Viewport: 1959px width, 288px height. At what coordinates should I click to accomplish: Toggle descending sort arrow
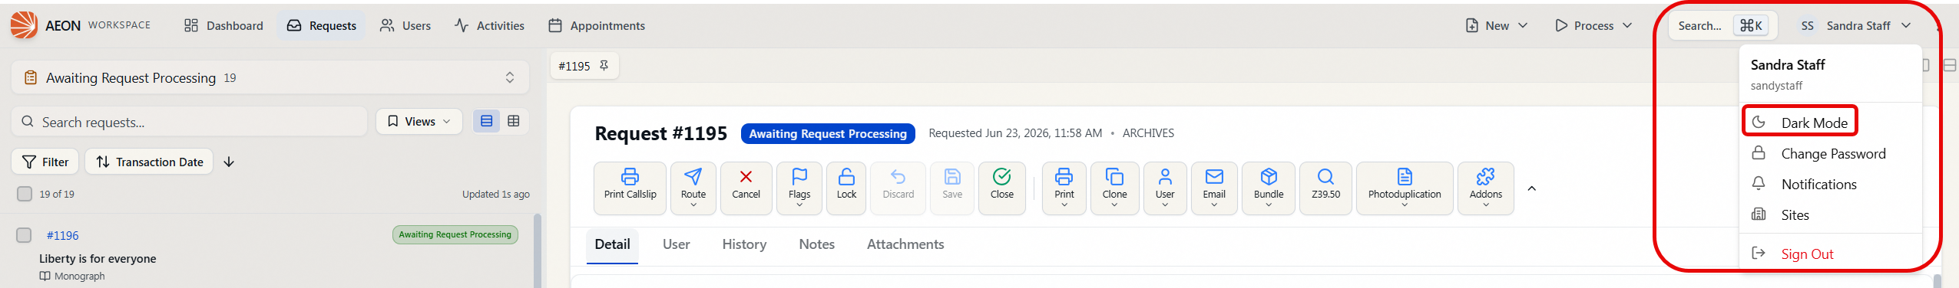coord(229,162)
